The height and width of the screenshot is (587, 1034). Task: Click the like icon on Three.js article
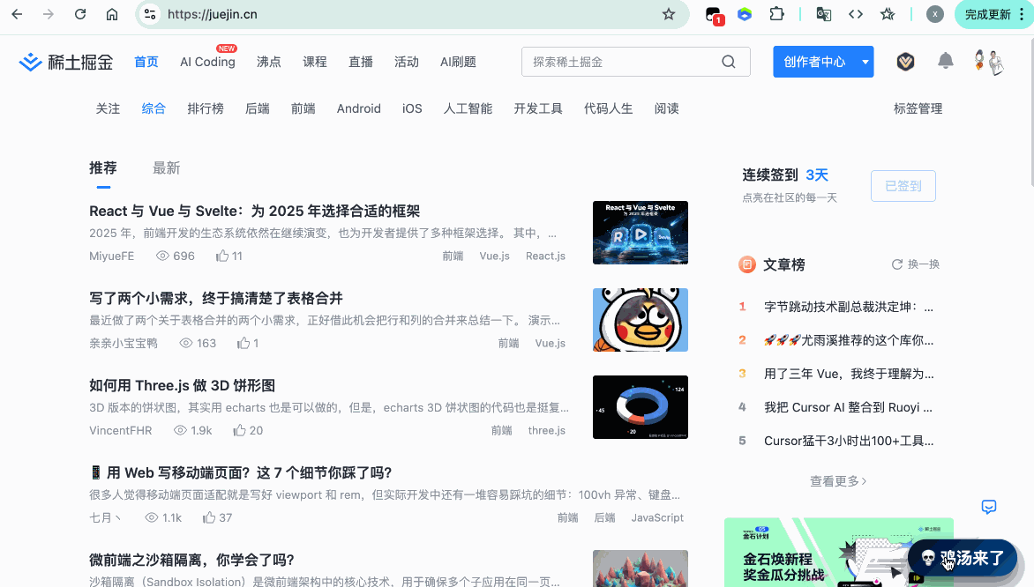[239, 430]
